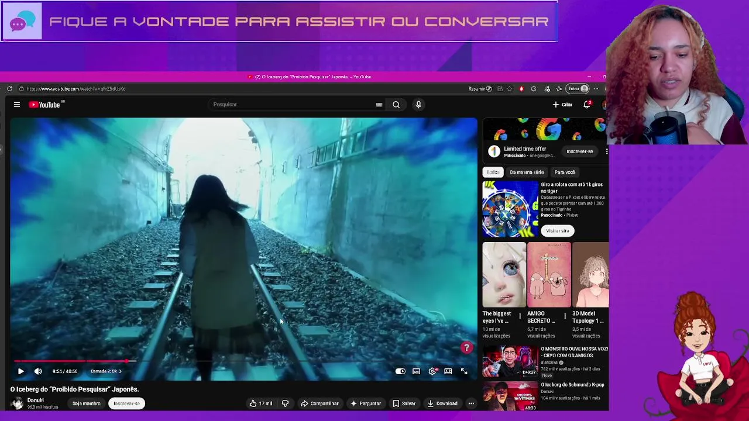Click Pixbet roulette ad thumbnail
Screen dimensions: 749x421
tap(510, 209)
